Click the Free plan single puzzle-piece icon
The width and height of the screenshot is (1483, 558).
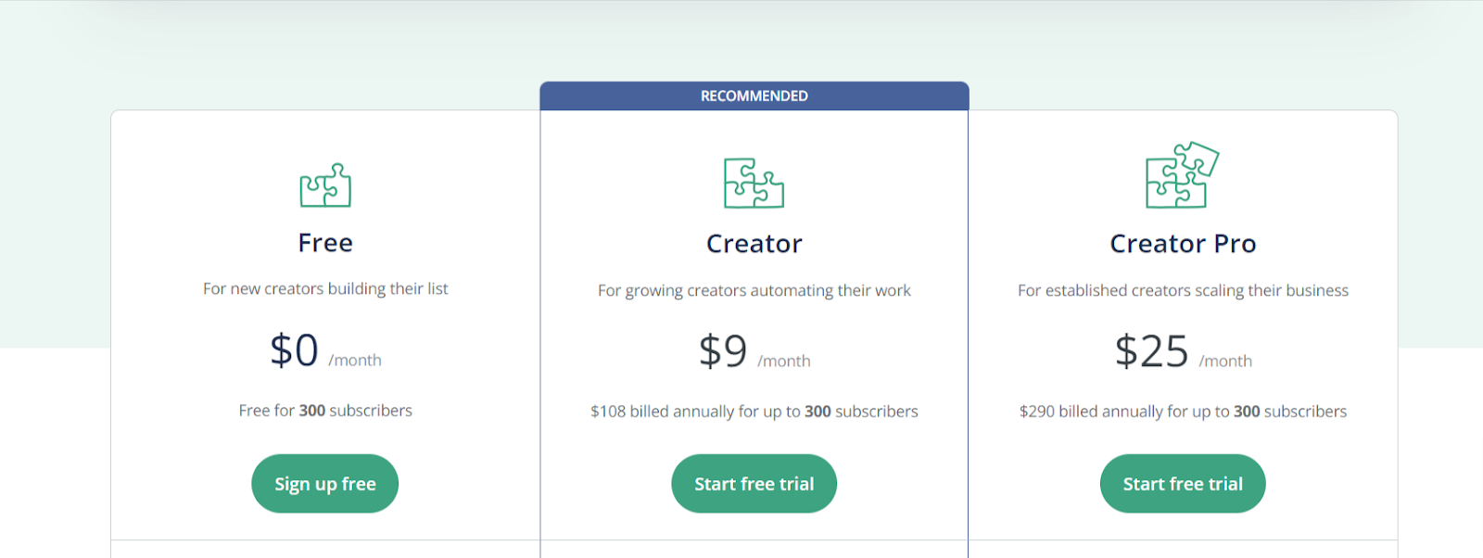[325, 185]
